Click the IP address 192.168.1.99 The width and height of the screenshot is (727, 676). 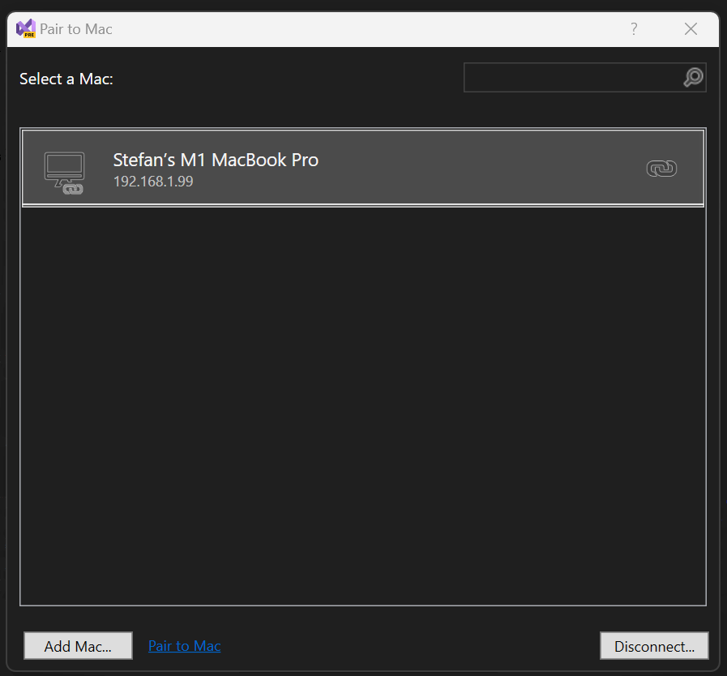tap(153, 182)
